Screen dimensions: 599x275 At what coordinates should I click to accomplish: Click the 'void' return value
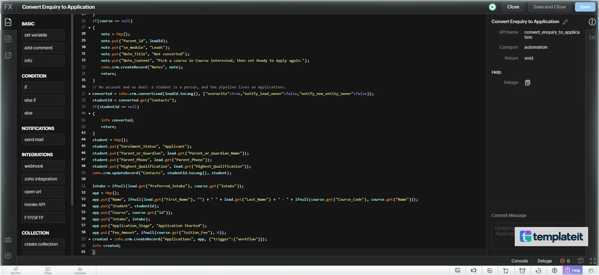click(529, 58)
